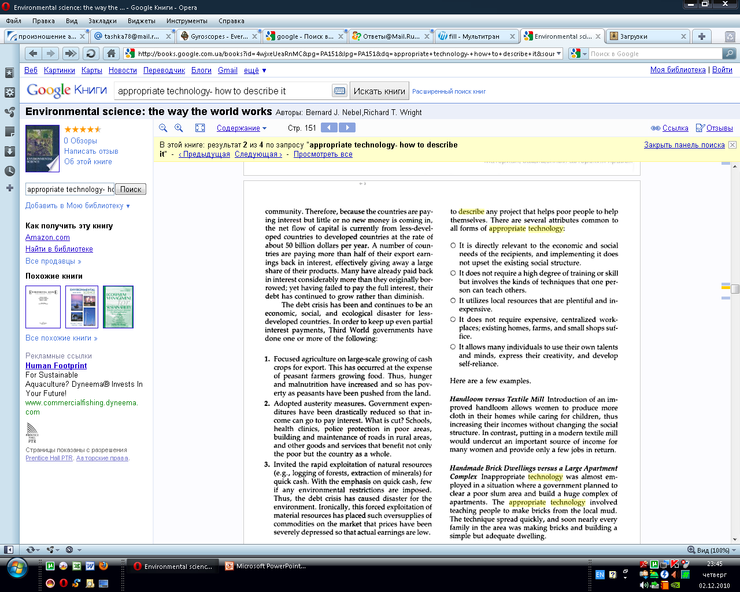Expand the ещё more-services dropdown

pyautogui.click(x=255, y=70)
